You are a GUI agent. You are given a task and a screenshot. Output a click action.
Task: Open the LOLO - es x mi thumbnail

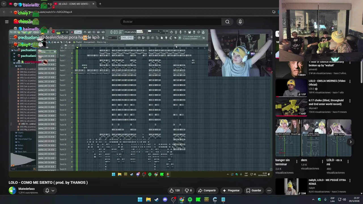pos(339,138)
